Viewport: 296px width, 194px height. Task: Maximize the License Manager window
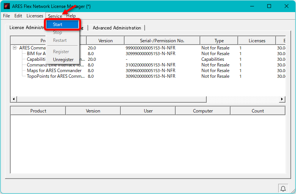point(269,6)
